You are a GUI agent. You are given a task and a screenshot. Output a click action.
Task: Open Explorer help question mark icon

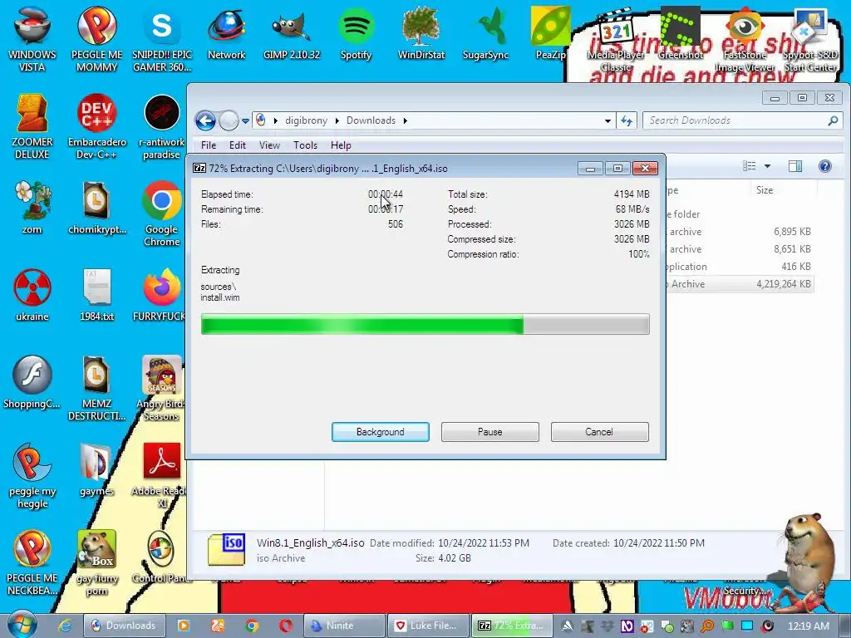(x=825, y=166)
